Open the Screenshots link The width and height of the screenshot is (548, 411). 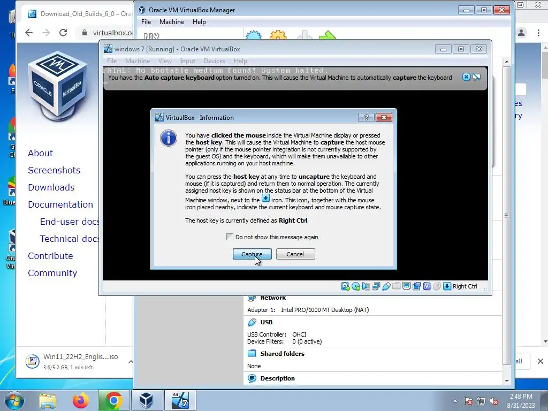coord(54,170)
